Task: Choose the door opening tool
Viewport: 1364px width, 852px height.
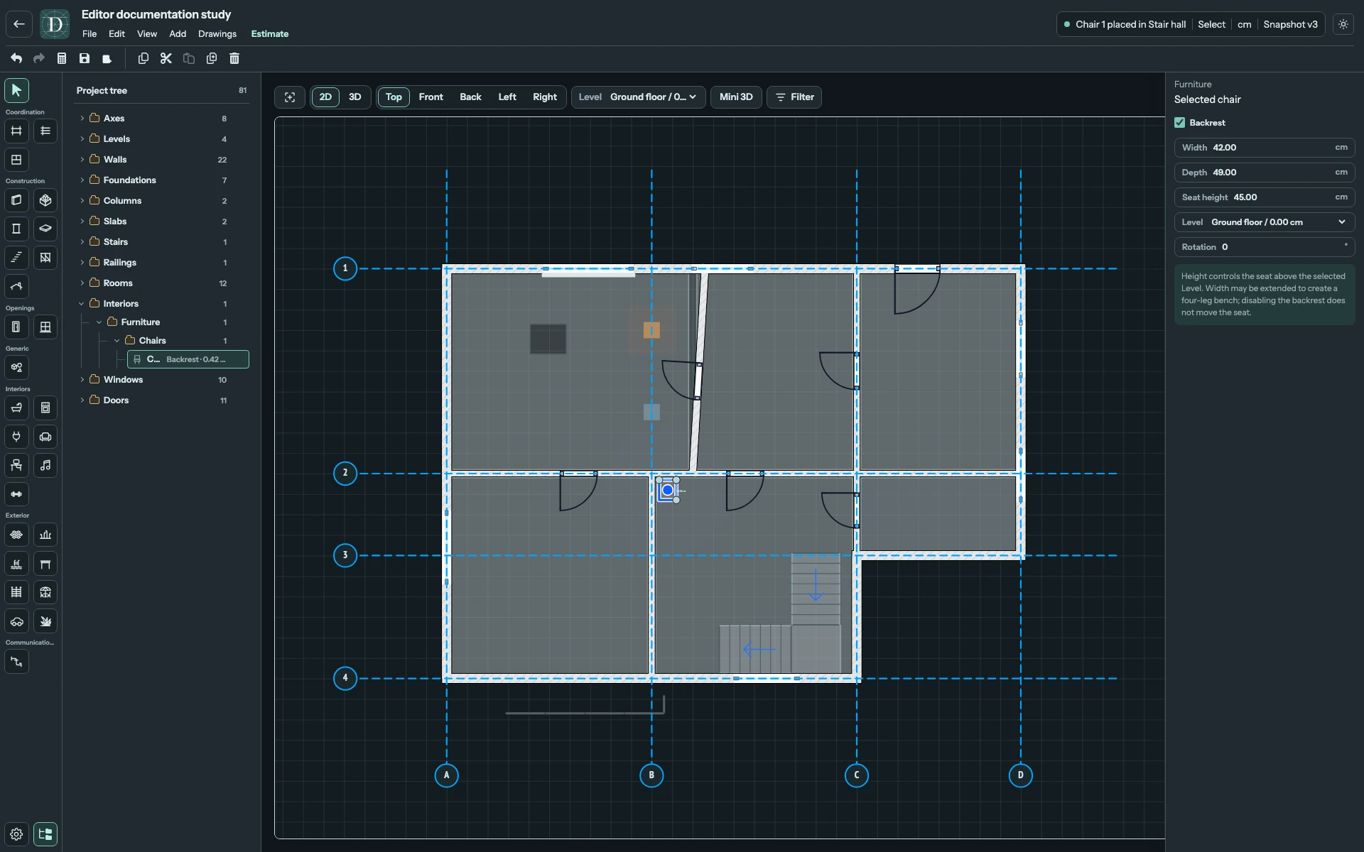Action: pyautogui.click(x=16, y=327)
